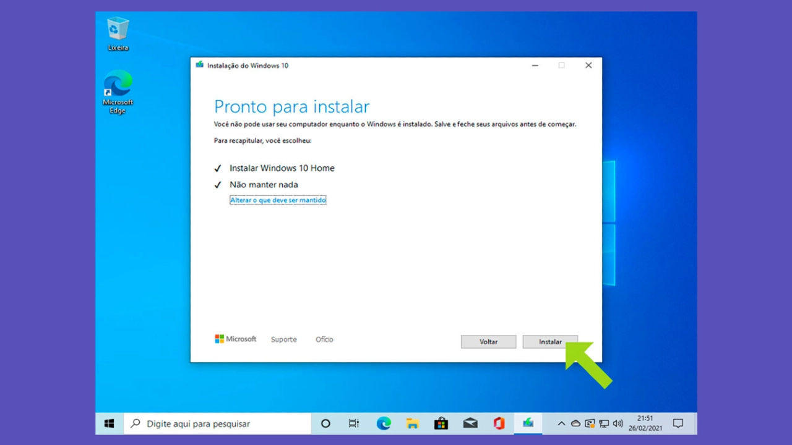The height and width of the screenshot is (445, 792).
Task: Open 'Alterar o que deve ser mantido' link
Action: coord(278,200)
